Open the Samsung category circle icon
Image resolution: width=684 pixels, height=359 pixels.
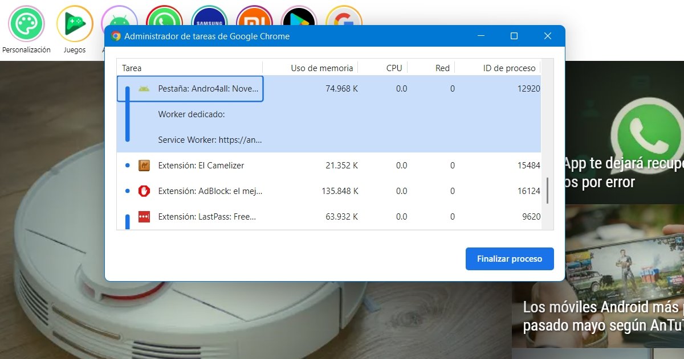209,16
